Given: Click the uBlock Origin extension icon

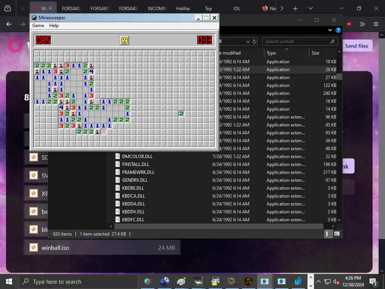Looking at the screenshot, I should [x=349, y=24].
